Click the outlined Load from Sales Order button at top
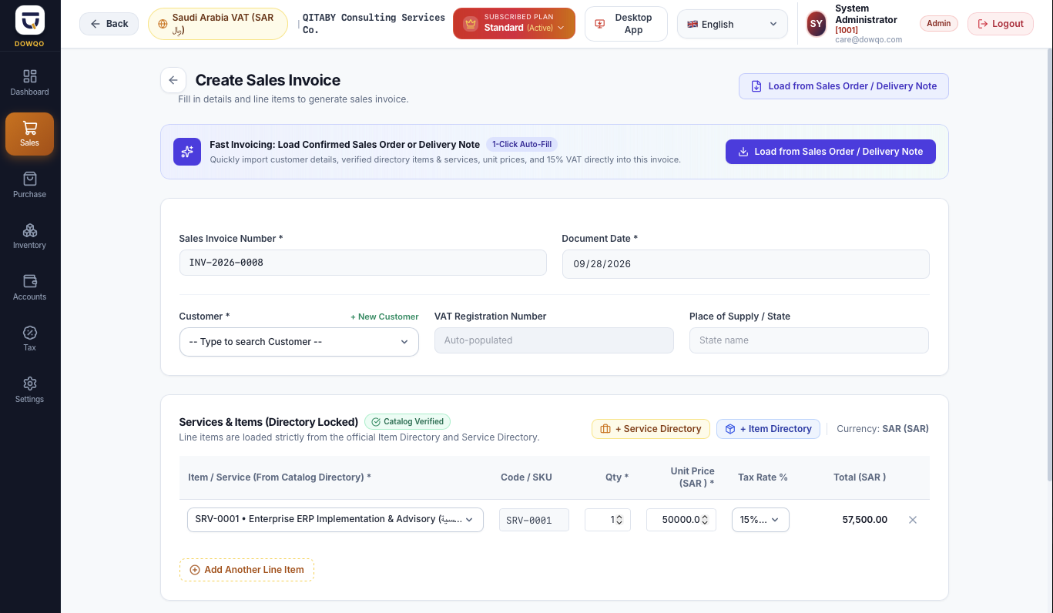 (x=843, y=86)
